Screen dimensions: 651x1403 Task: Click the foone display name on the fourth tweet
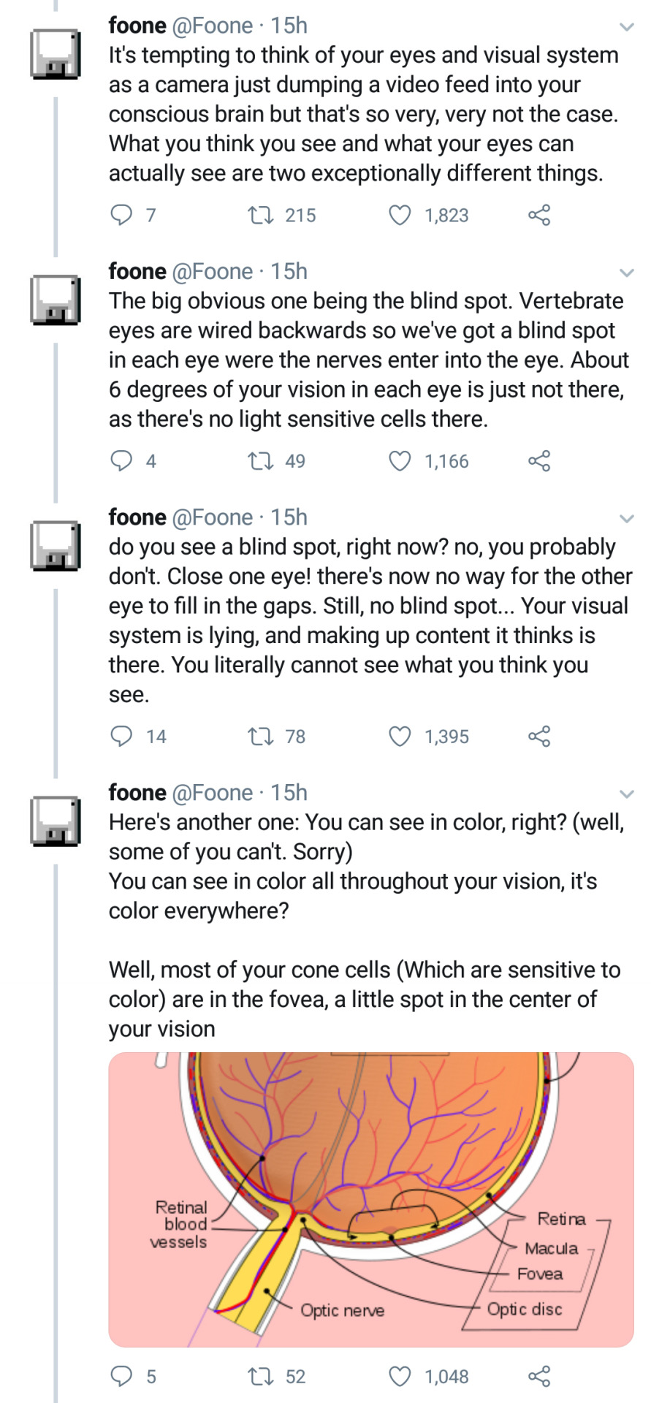137,792
